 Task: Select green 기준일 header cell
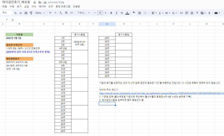[x=19, y=34]
